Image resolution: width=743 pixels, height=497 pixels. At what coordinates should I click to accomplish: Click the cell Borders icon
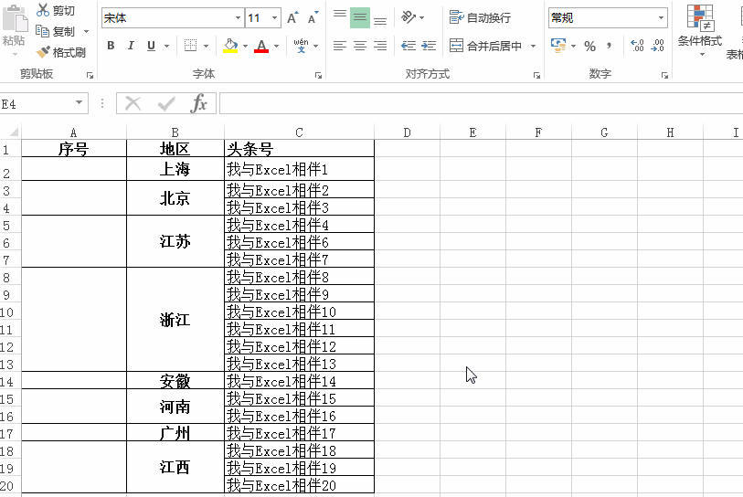(x=190, y=46)
